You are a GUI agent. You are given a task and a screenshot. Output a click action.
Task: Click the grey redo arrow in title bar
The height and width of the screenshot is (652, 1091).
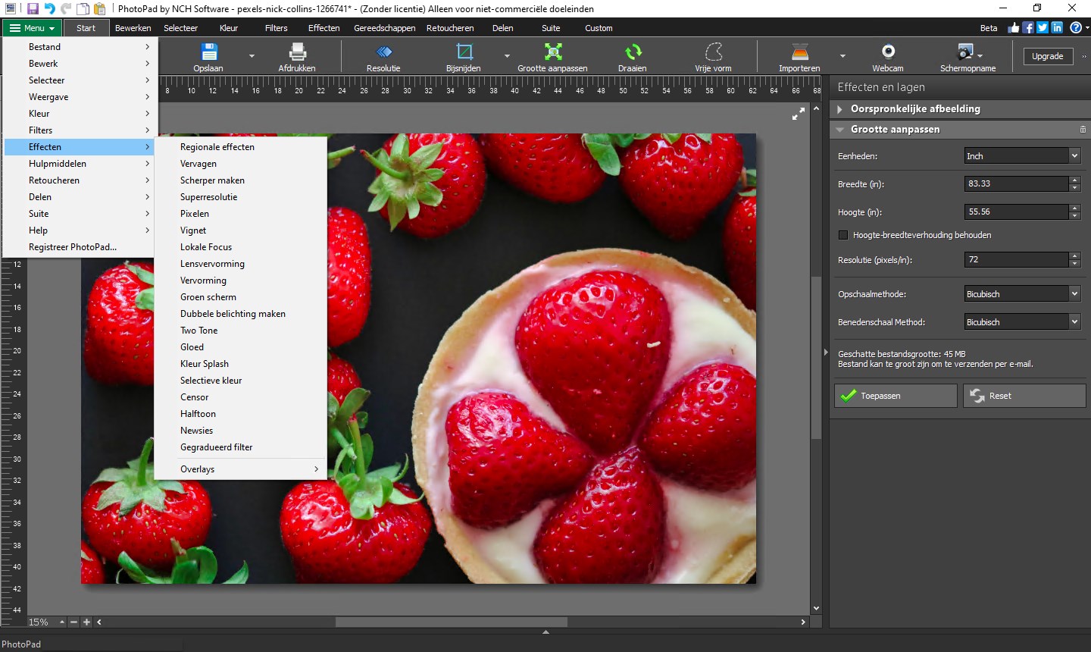(66, 8)
